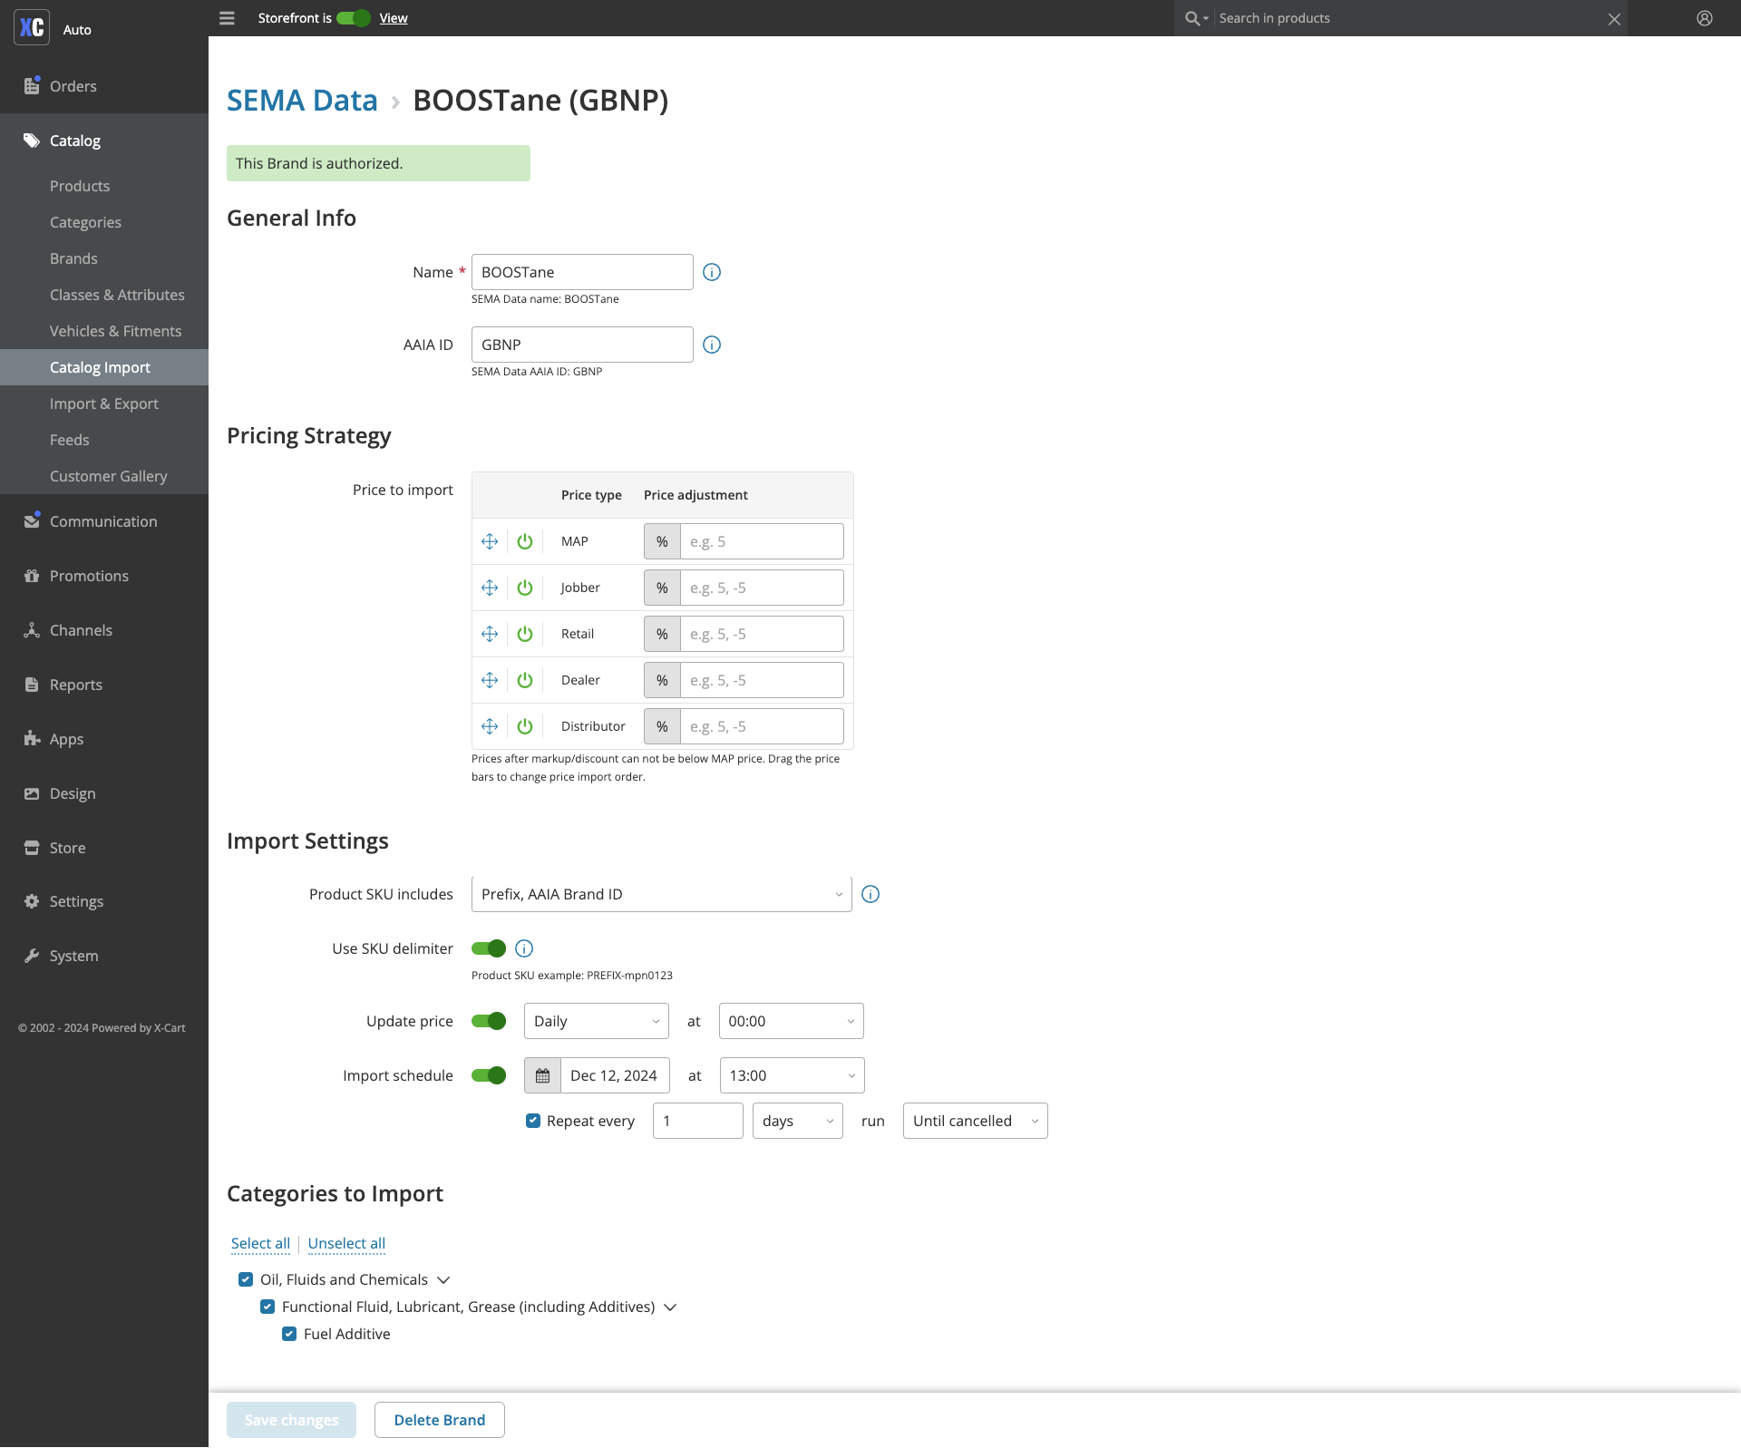Viewport: 1741px width, 1448px height.
Task: Toggle Update price switch
Action: (489, 1021)
